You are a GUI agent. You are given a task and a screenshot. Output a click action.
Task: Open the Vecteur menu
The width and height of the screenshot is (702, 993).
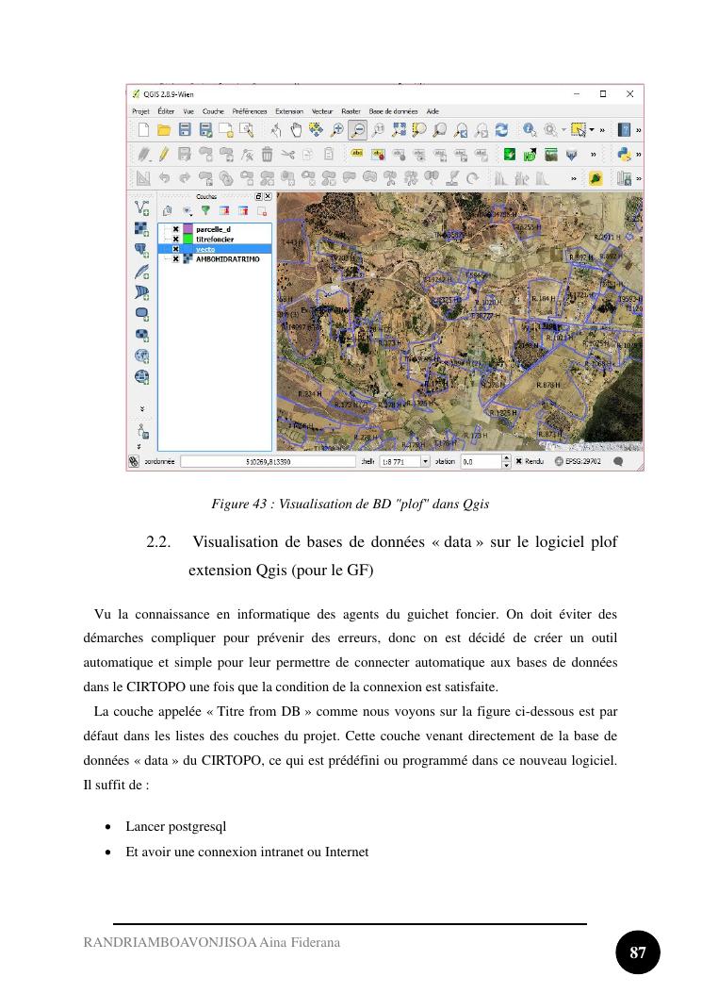322,111
